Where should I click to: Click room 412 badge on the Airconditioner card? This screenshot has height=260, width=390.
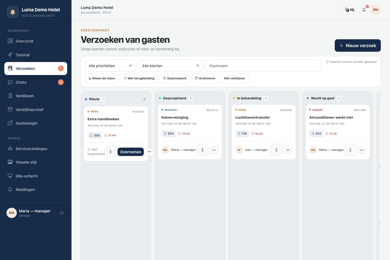click(x=316, y=134)
